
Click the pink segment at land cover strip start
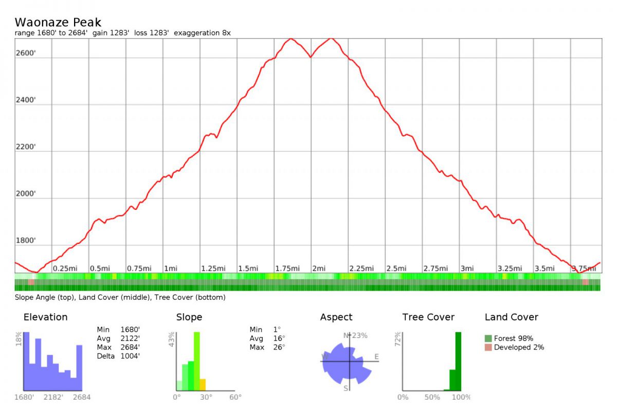point(31,282)
